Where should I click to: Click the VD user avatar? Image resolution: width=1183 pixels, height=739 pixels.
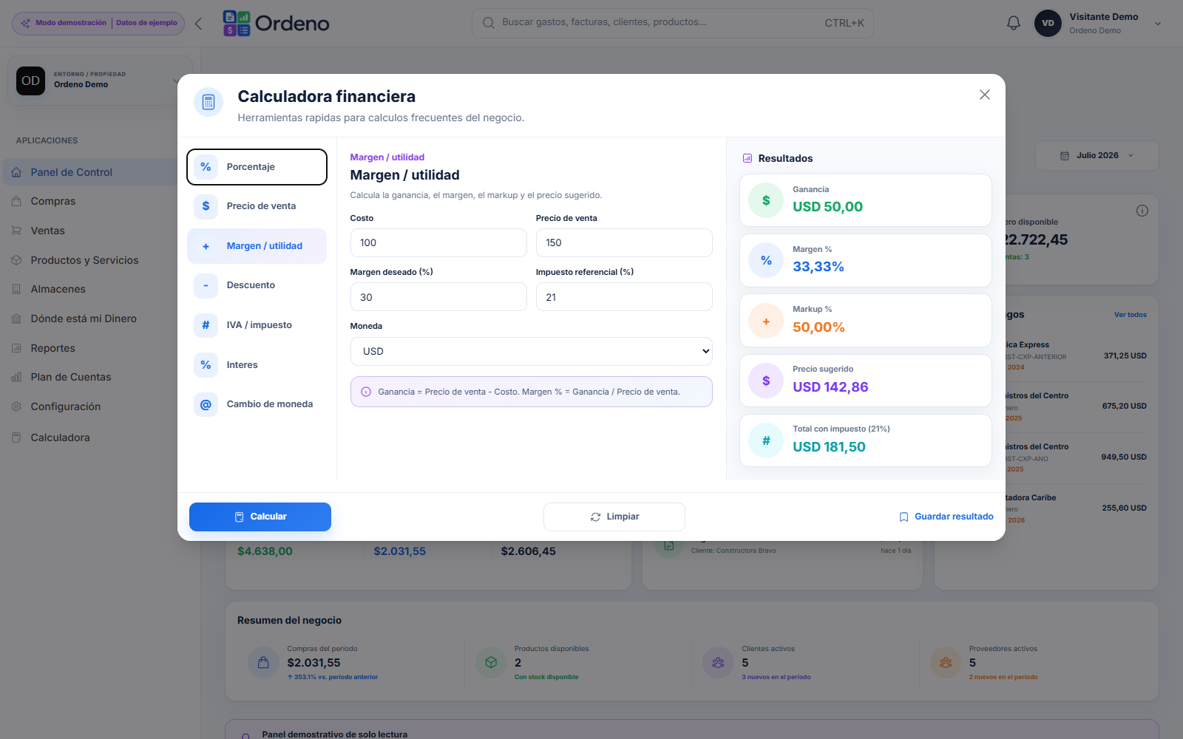coord(1048,23)
